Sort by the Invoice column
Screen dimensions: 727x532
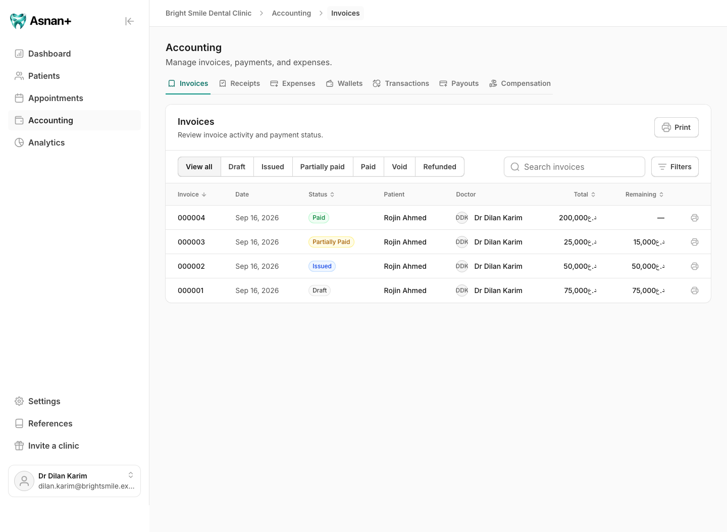pos(192,195)
